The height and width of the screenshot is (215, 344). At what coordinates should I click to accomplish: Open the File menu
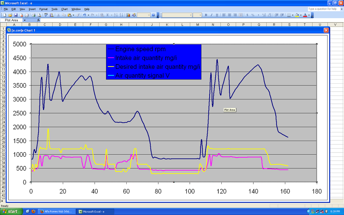[x=6, y=9]
